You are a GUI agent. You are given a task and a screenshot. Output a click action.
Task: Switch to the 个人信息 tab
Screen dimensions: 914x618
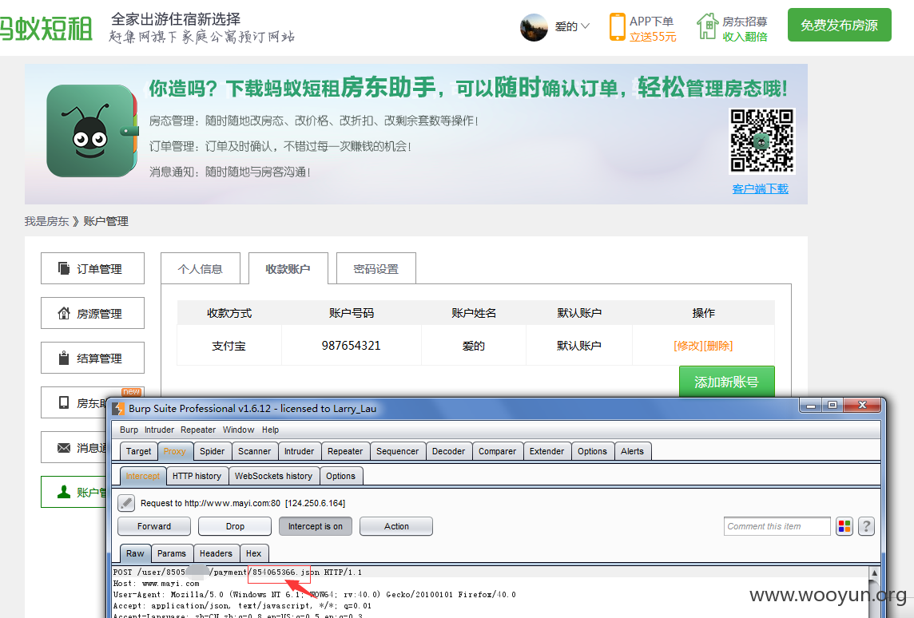201,268
